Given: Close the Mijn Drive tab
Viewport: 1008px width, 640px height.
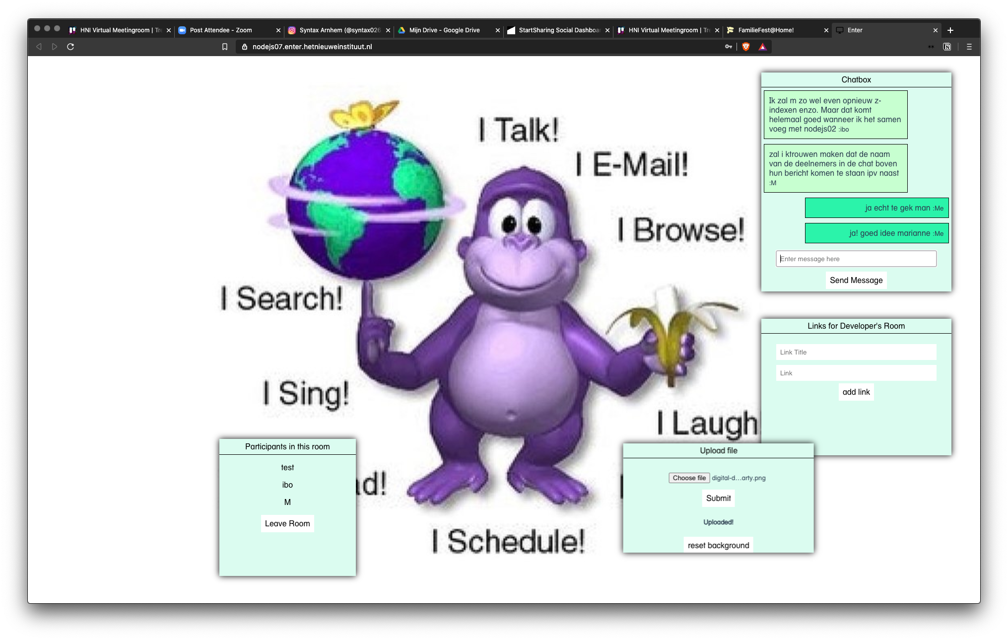Looking at the screenshot, I should 498,30.
